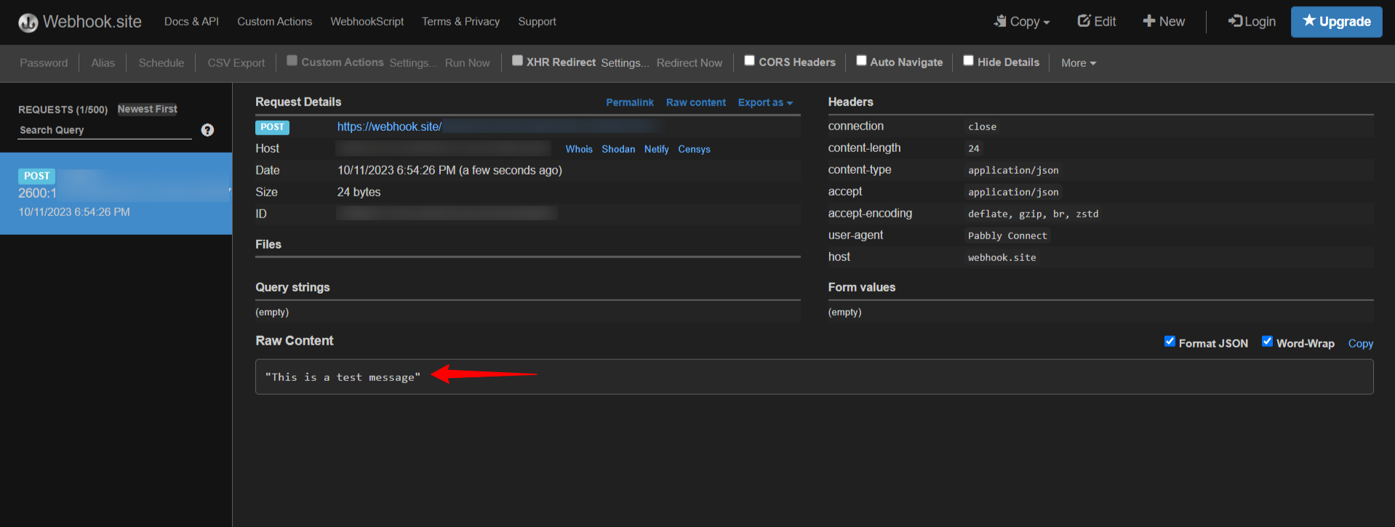1395x527 pixels.
Task: Click the Upgrade button
Action: pos(1336,22)
